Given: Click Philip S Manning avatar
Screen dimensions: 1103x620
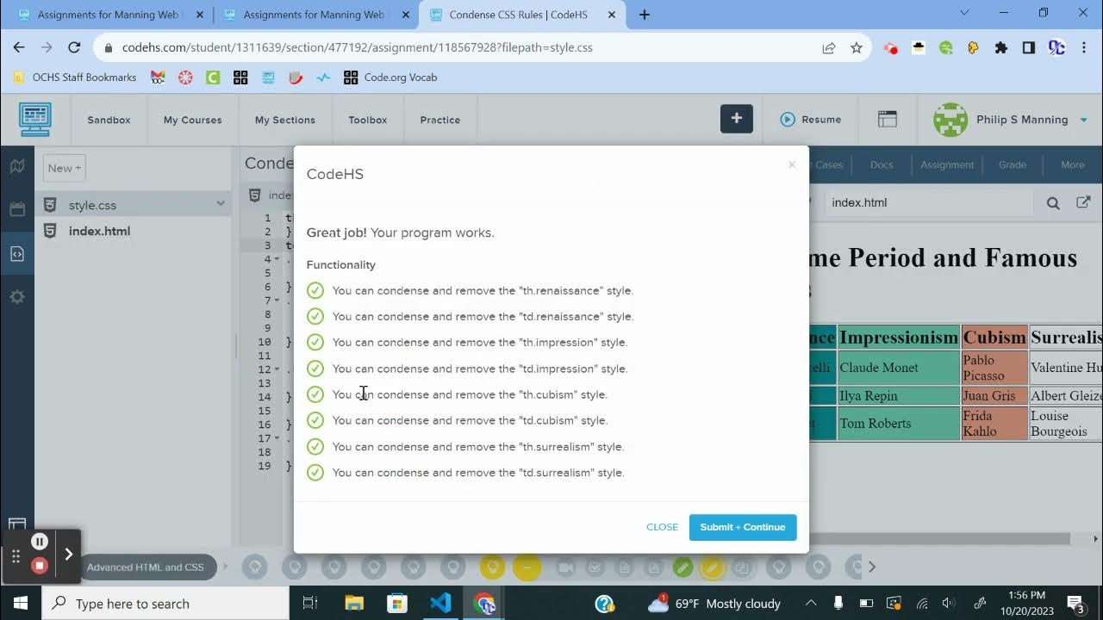Looking at the screenshot, I should pyautogui.click(x=950, y=120).
